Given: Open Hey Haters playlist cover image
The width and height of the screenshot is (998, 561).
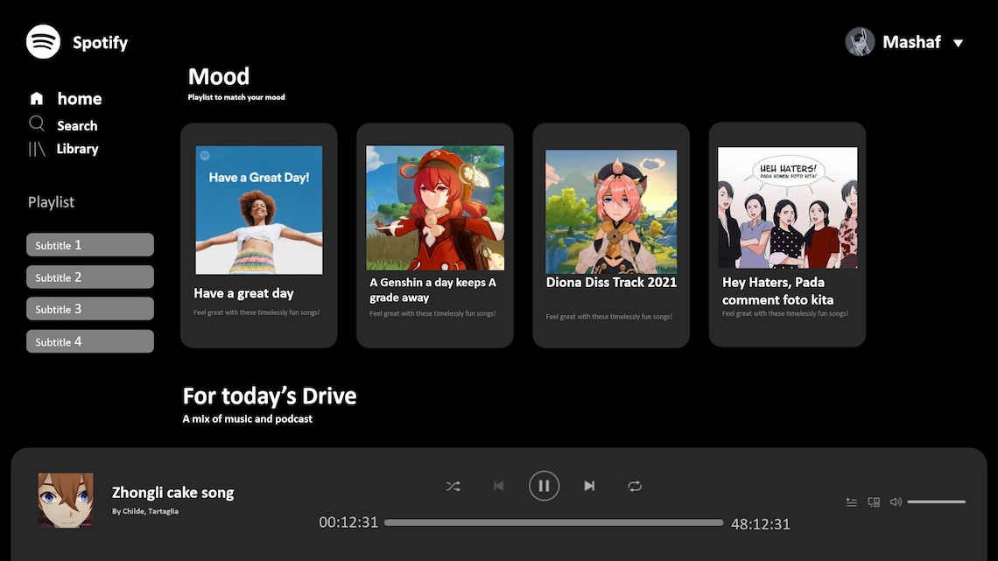Looking at the screenshot, I should point(787,207).
